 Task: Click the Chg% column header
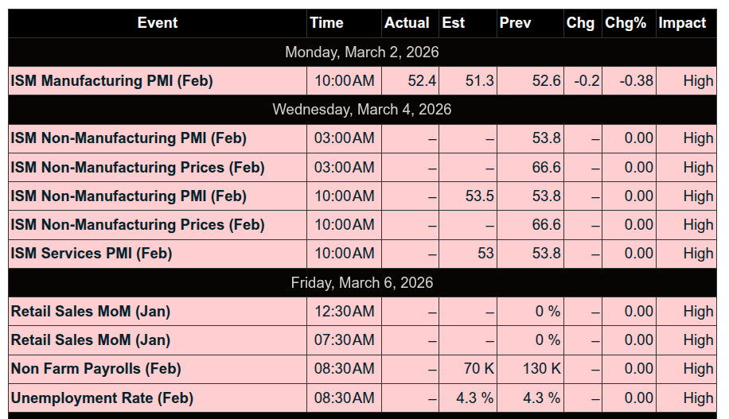click(626, 23)
